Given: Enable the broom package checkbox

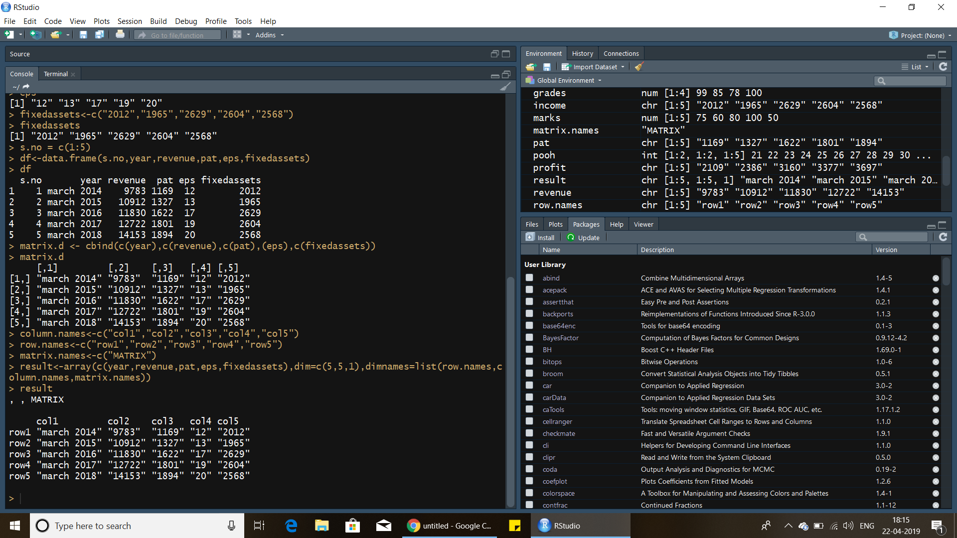Looking at the screenshot, I should [529, 374].
